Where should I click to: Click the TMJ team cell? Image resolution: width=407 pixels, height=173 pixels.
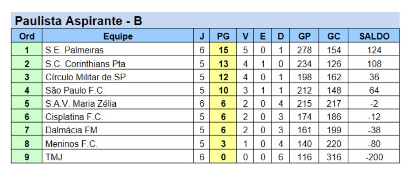(118, 157)
